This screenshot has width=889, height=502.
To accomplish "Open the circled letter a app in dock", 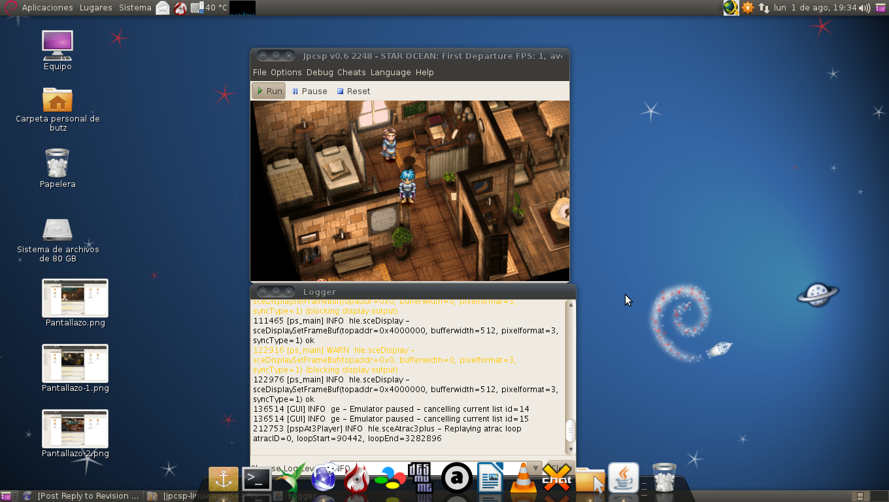I will click(457, 478).
